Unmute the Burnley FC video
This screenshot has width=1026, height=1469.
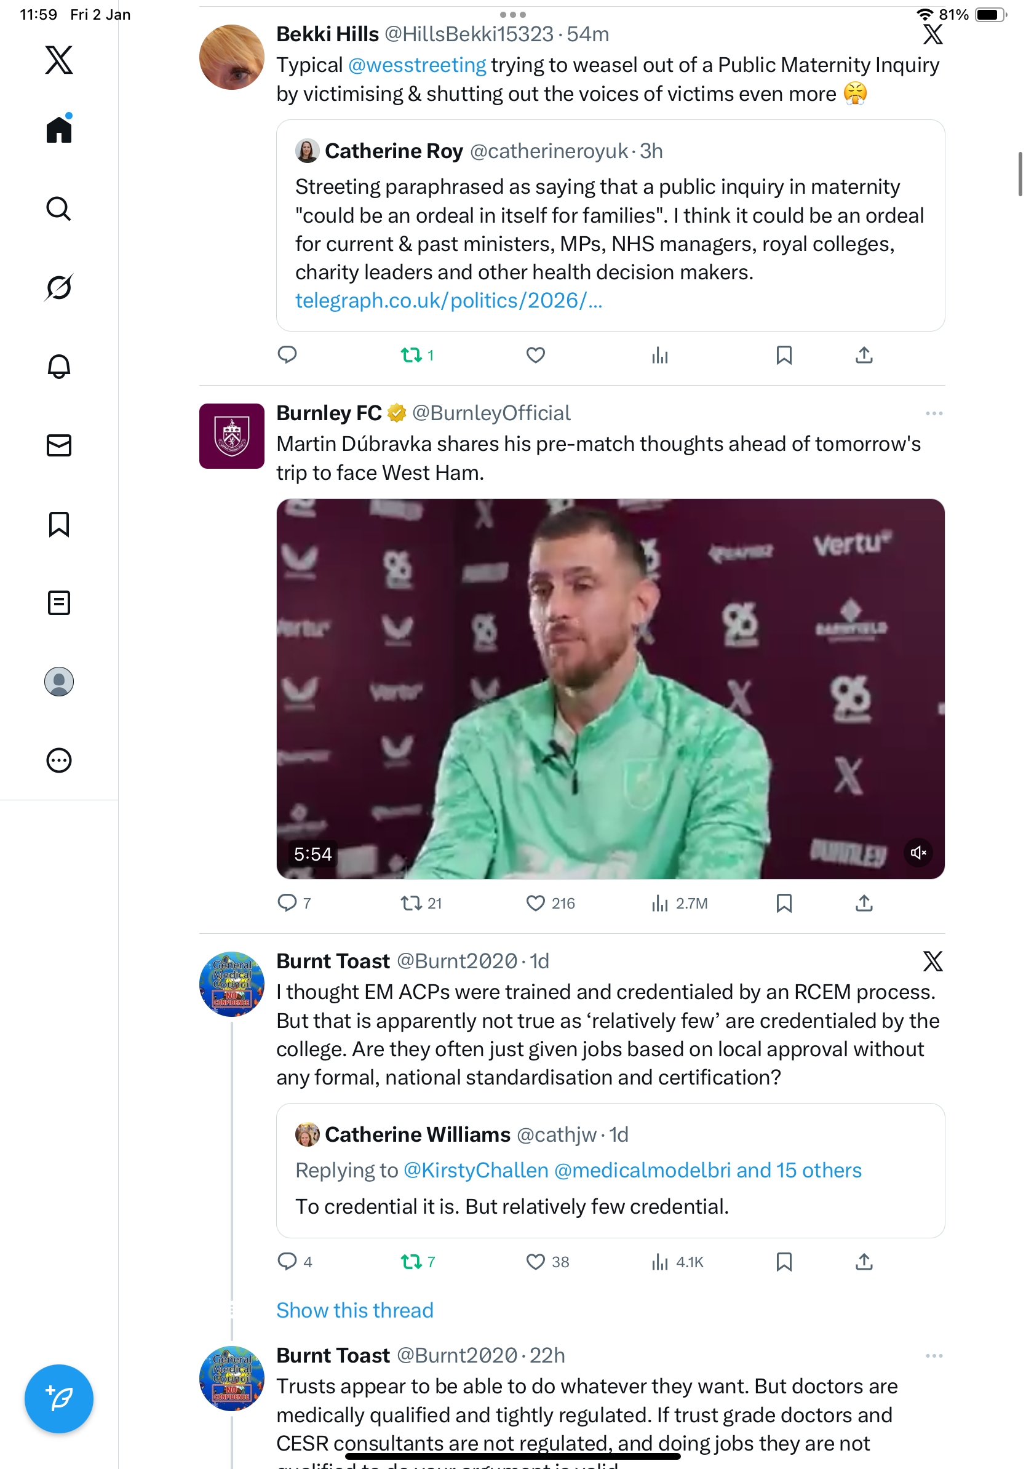pos(918,852)
